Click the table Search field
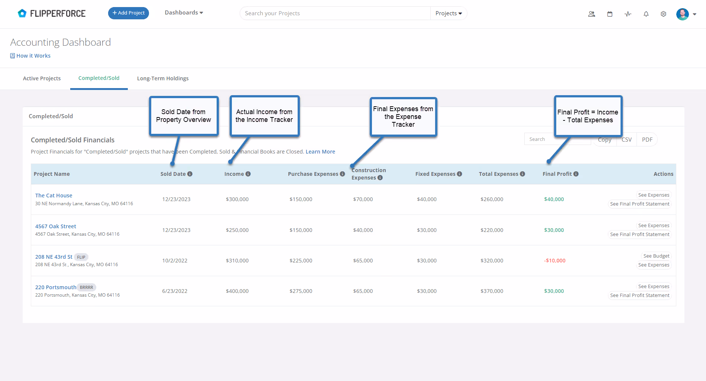 (557, 139)
